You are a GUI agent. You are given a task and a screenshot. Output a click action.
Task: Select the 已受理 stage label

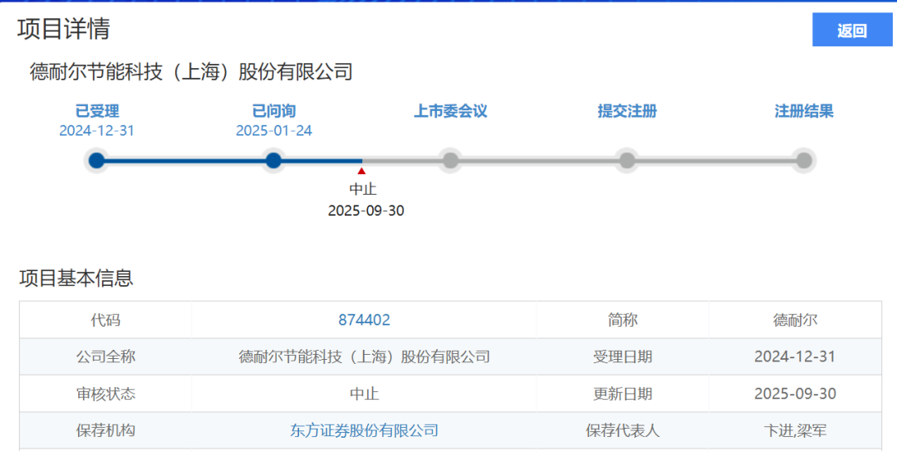(97, 111)
